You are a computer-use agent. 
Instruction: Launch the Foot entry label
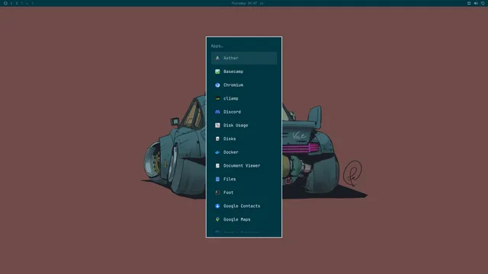click(228, 193)
